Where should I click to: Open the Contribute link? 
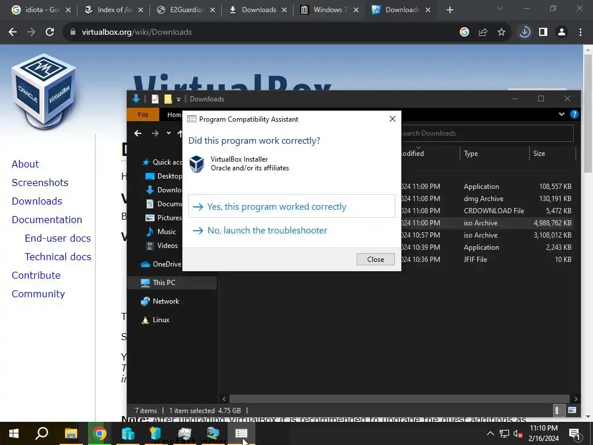pyautogui.click(x=36, y=275)
